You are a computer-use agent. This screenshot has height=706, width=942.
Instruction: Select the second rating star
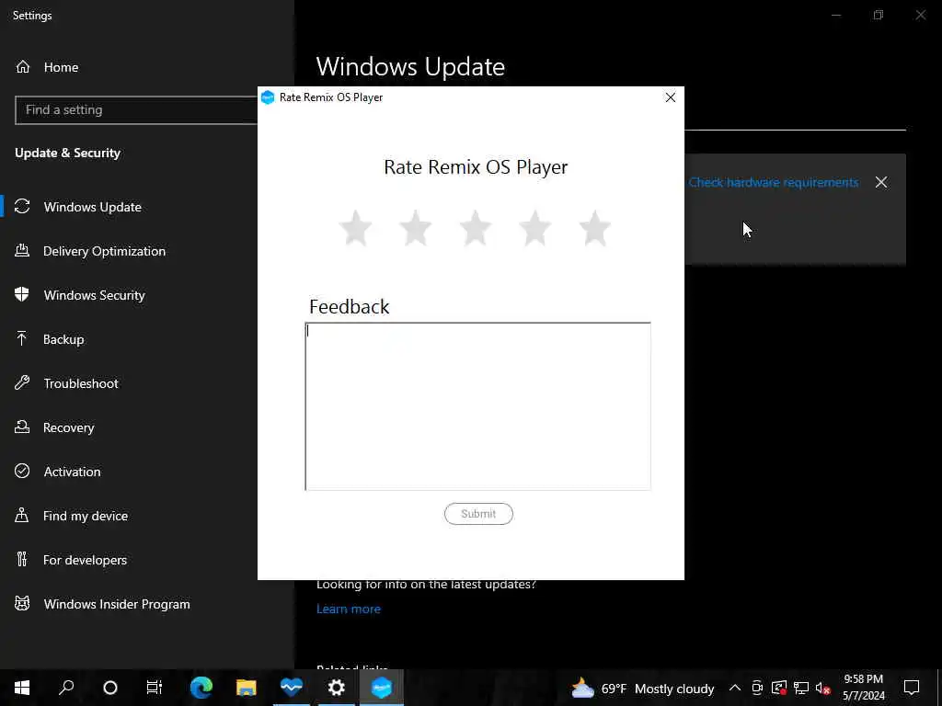click(x=415, y=228)
